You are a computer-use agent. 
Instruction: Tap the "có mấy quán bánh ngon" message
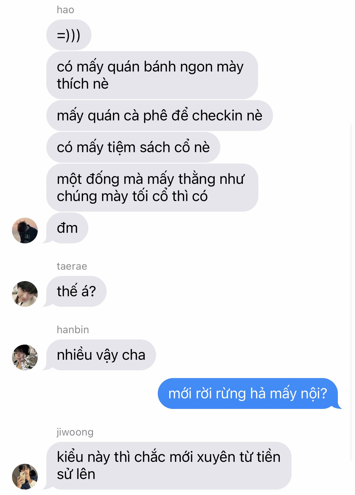click(152, 75)
